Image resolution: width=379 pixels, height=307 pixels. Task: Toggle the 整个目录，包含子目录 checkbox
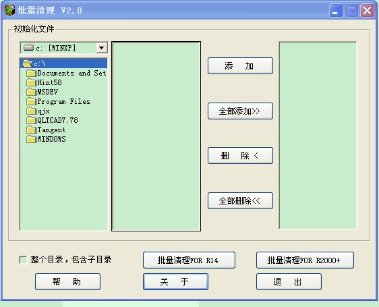pos(23,260)
